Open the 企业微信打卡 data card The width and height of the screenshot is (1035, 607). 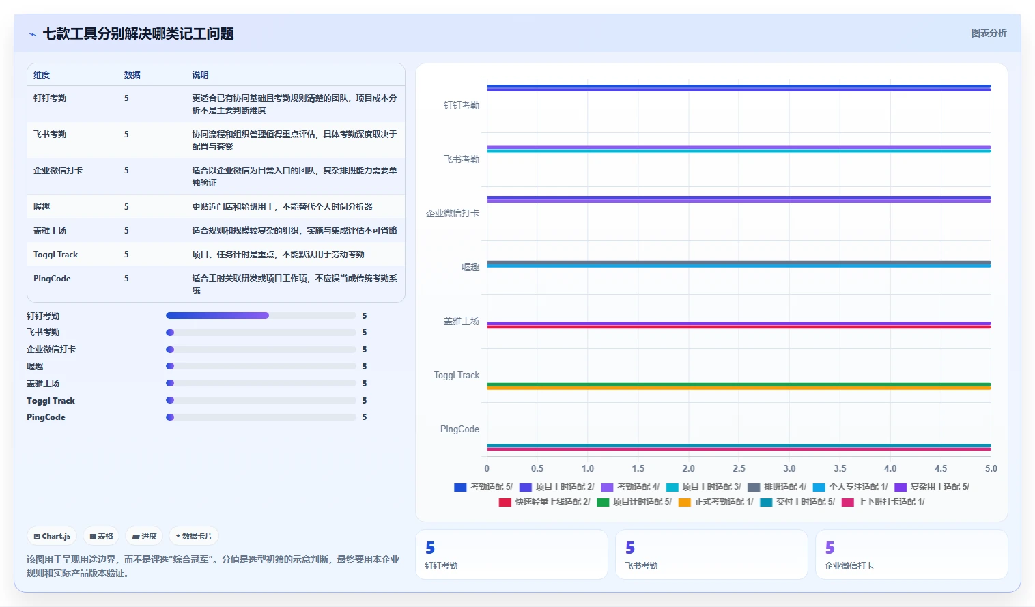click(911, 554)
